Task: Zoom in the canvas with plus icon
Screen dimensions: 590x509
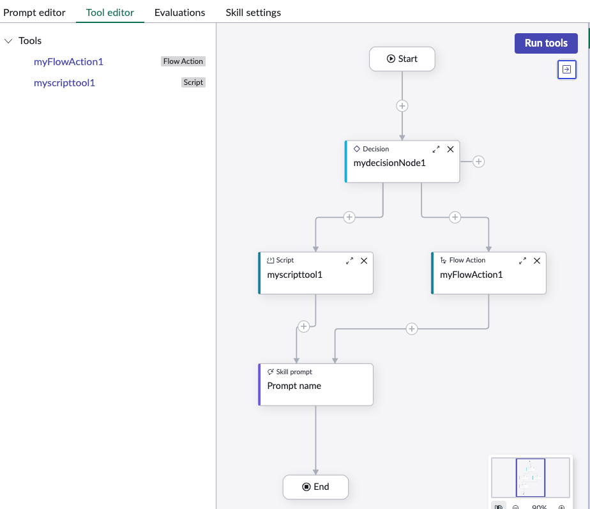Action: tap(561, 507)
